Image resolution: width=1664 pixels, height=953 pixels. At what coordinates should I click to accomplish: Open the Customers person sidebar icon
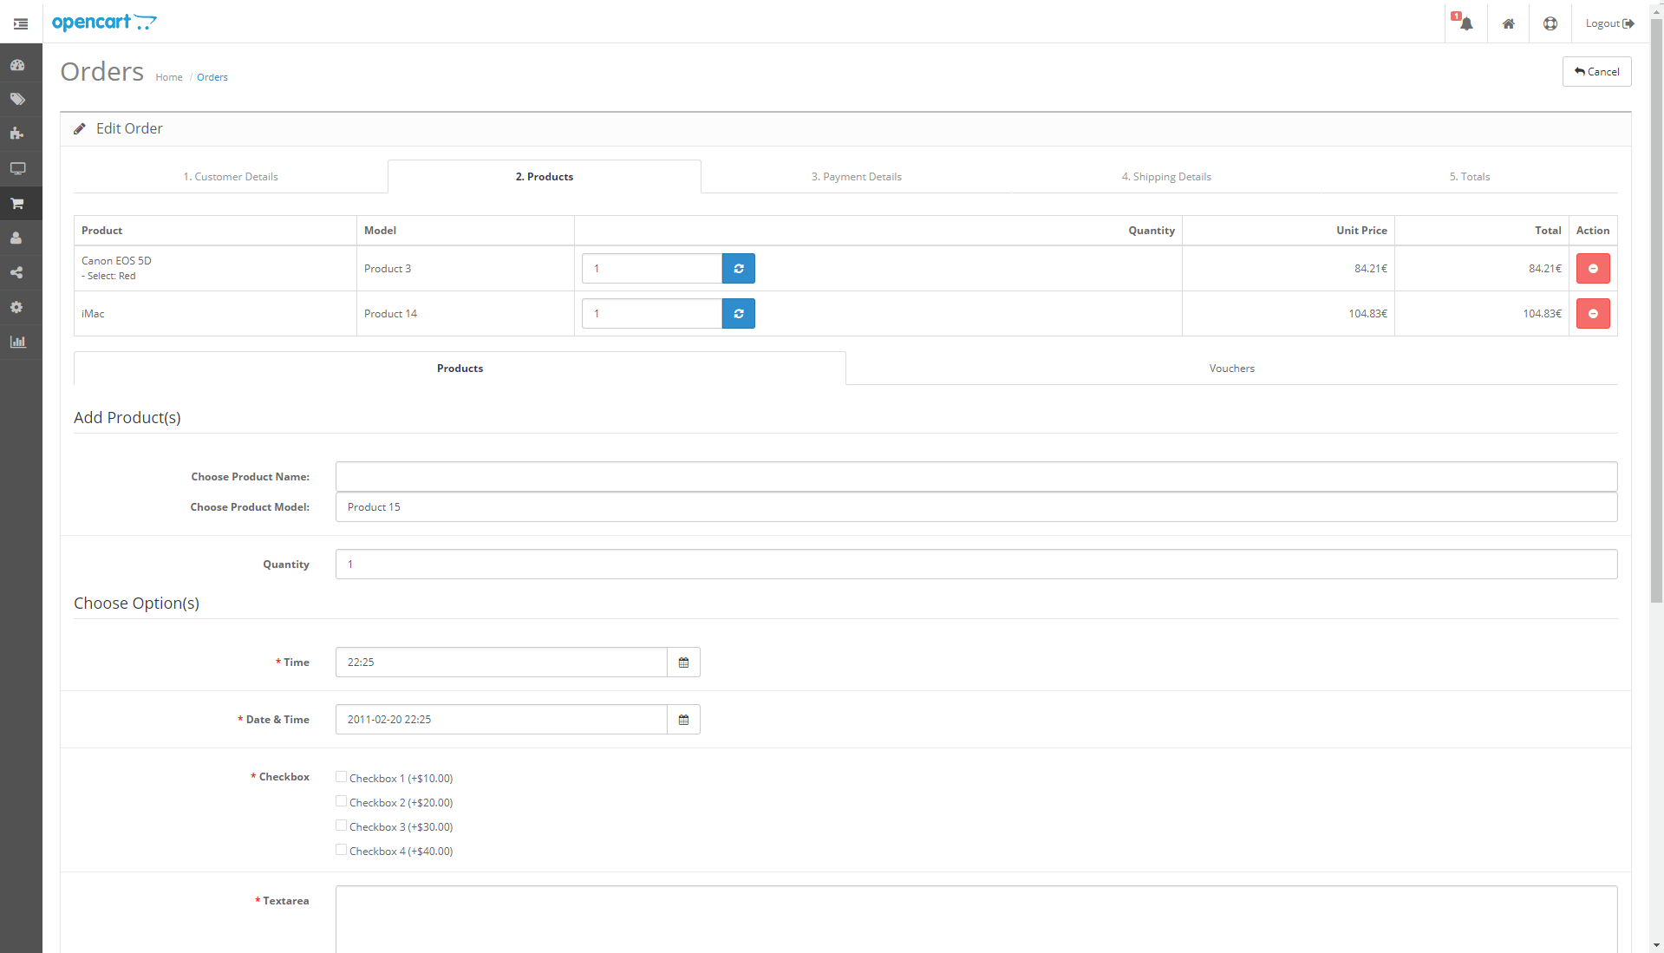[17, 238]
